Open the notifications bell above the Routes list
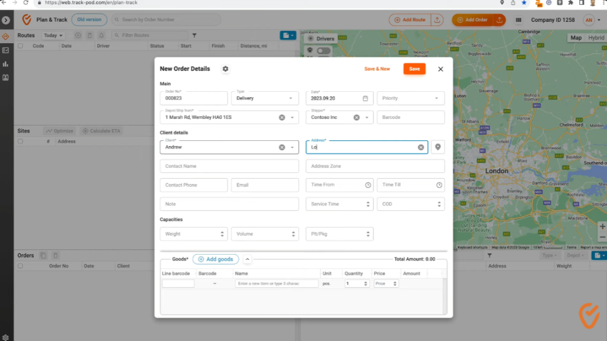Screen dimensions: 607x341 101,36
